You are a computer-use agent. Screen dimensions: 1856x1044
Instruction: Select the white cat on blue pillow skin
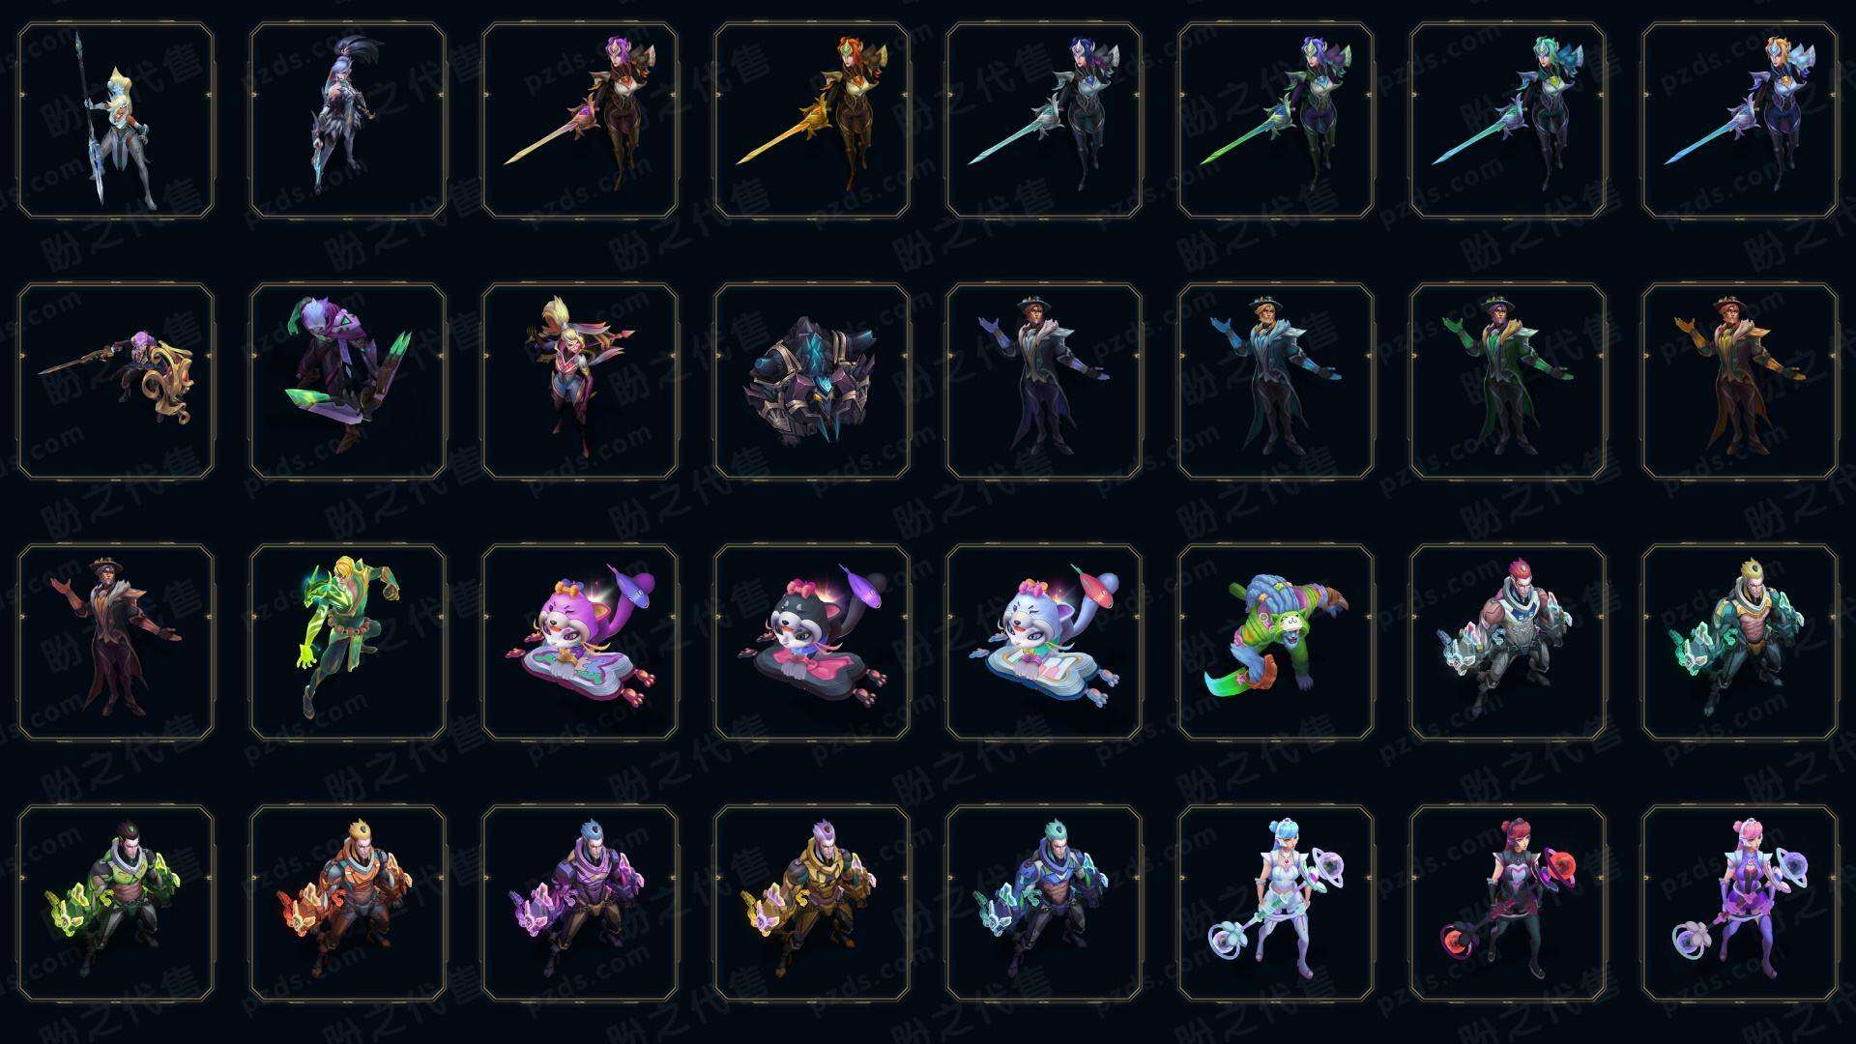coord(1044,642)
